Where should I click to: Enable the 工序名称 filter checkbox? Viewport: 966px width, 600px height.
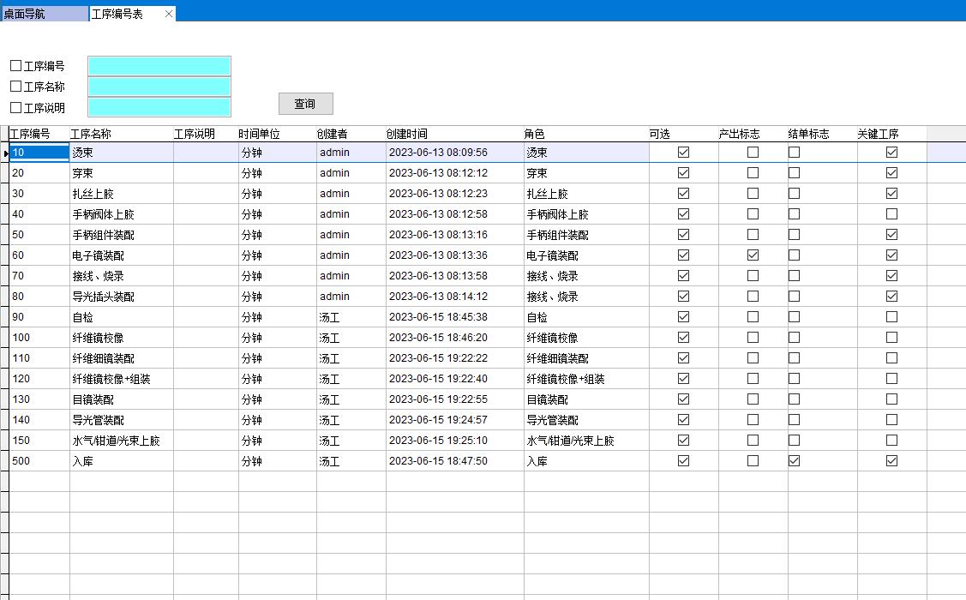pos(15,87)
